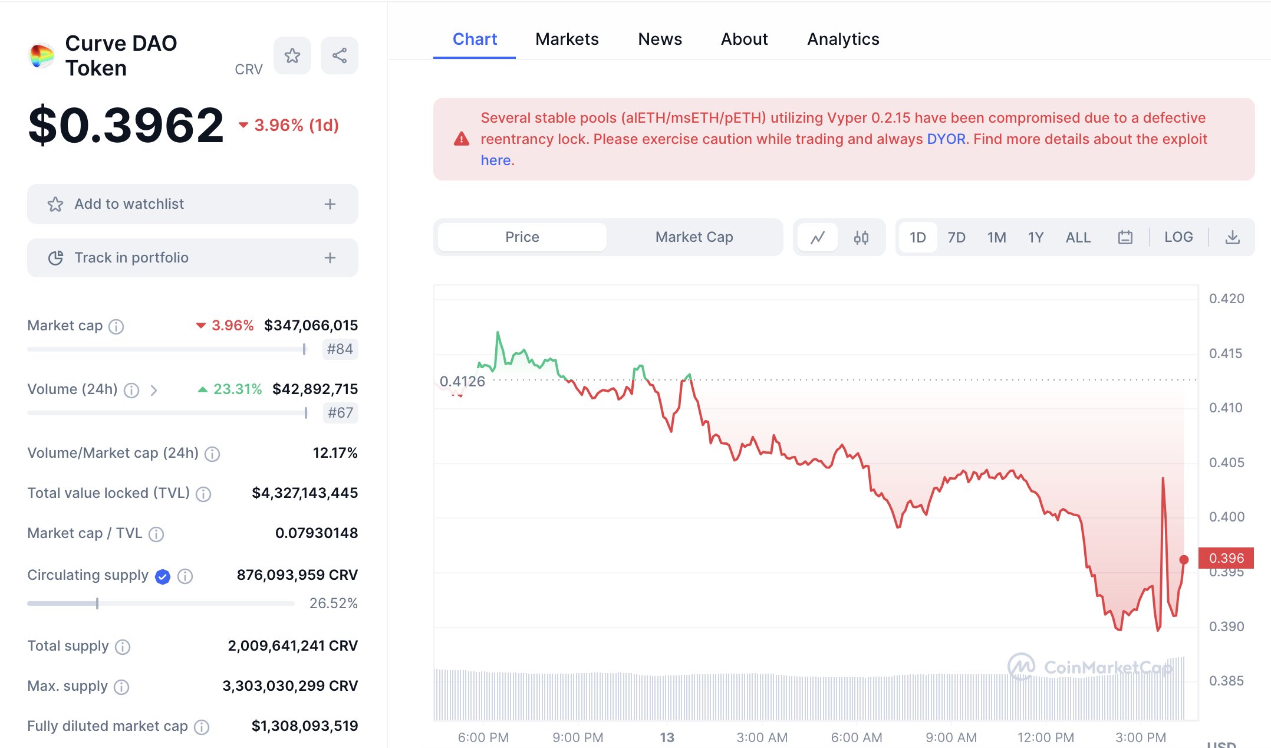The image size is (1271, 748).
Task: Click the 'here' exploit details link
Action: pos(495,160)
